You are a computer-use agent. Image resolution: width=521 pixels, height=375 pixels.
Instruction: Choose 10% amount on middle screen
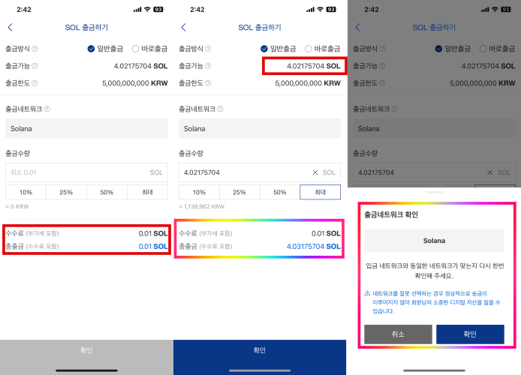pos(199,192)
